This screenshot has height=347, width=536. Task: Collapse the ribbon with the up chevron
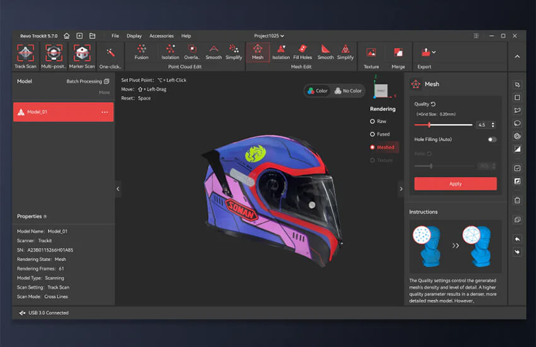tap(517, 56)
